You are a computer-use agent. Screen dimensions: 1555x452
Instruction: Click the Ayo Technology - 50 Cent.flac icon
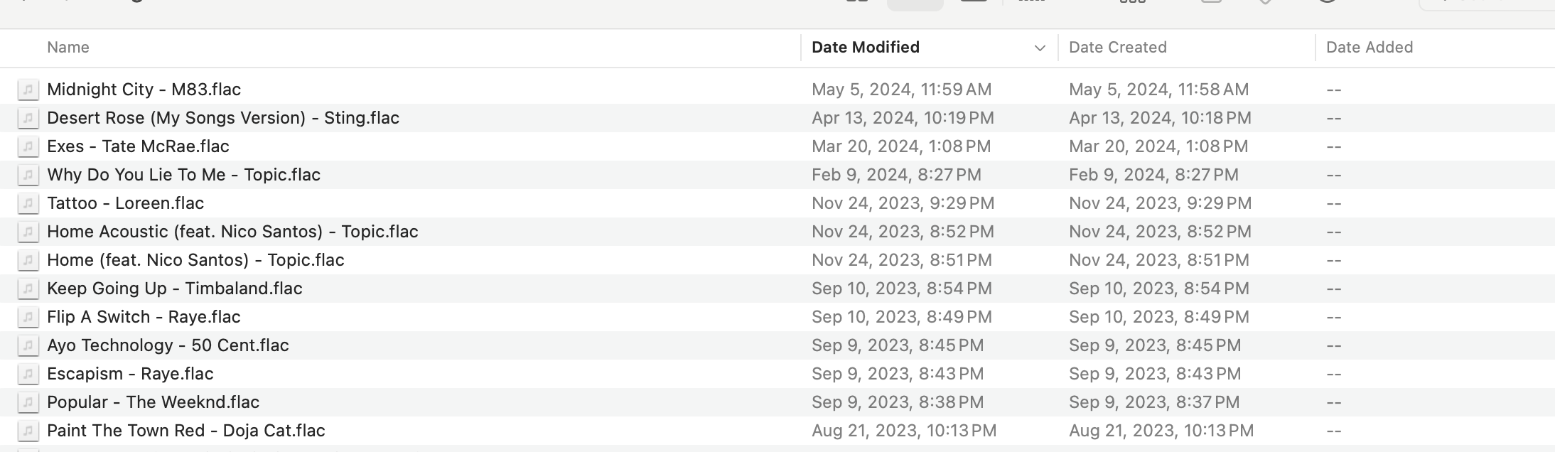[28, 345]
